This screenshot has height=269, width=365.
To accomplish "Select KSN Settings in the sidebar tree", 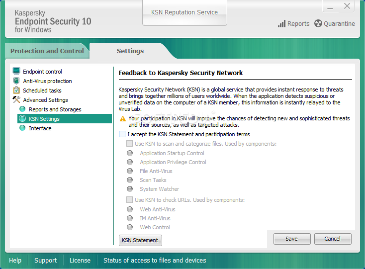I will 44,119.
